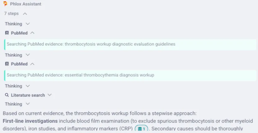Screen dimensions: 258x133
Task: Click the second PubMed book icon
Action: point(7,64)
